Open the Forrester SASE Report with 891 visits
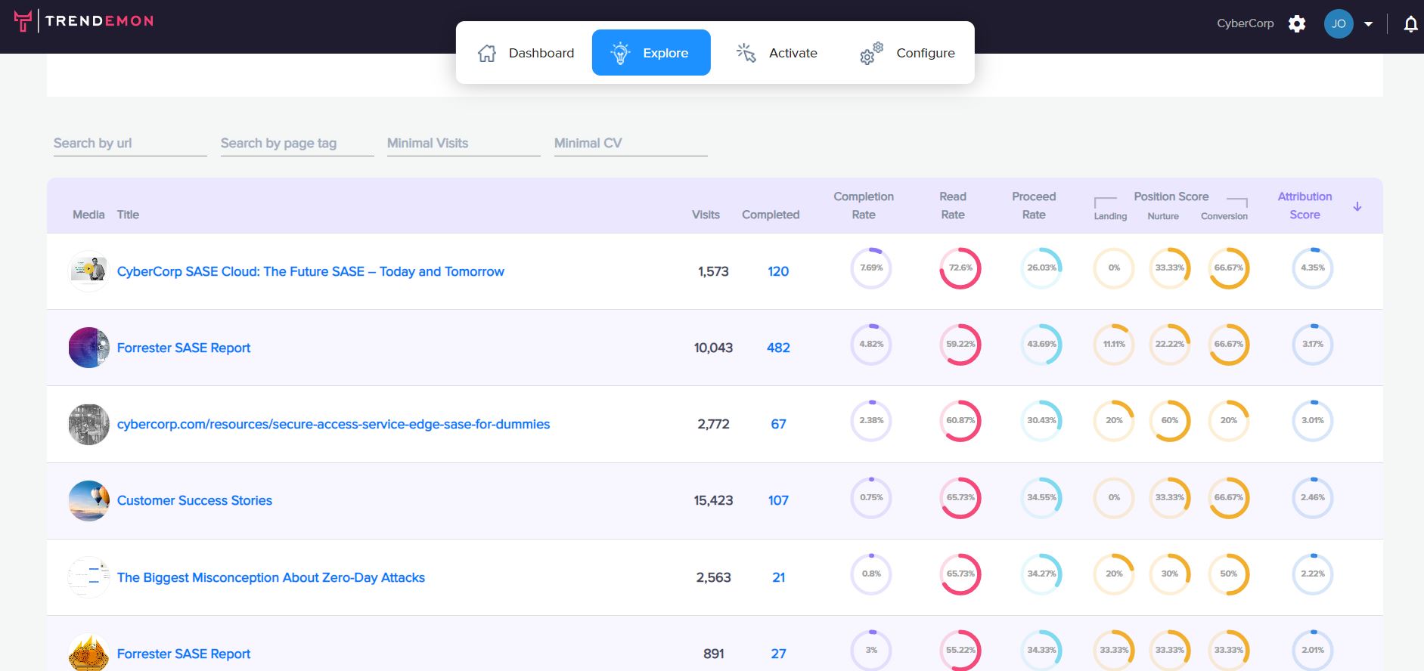Screen dimensions: 1424x671 pyautogui.click(x=184, y=654)
